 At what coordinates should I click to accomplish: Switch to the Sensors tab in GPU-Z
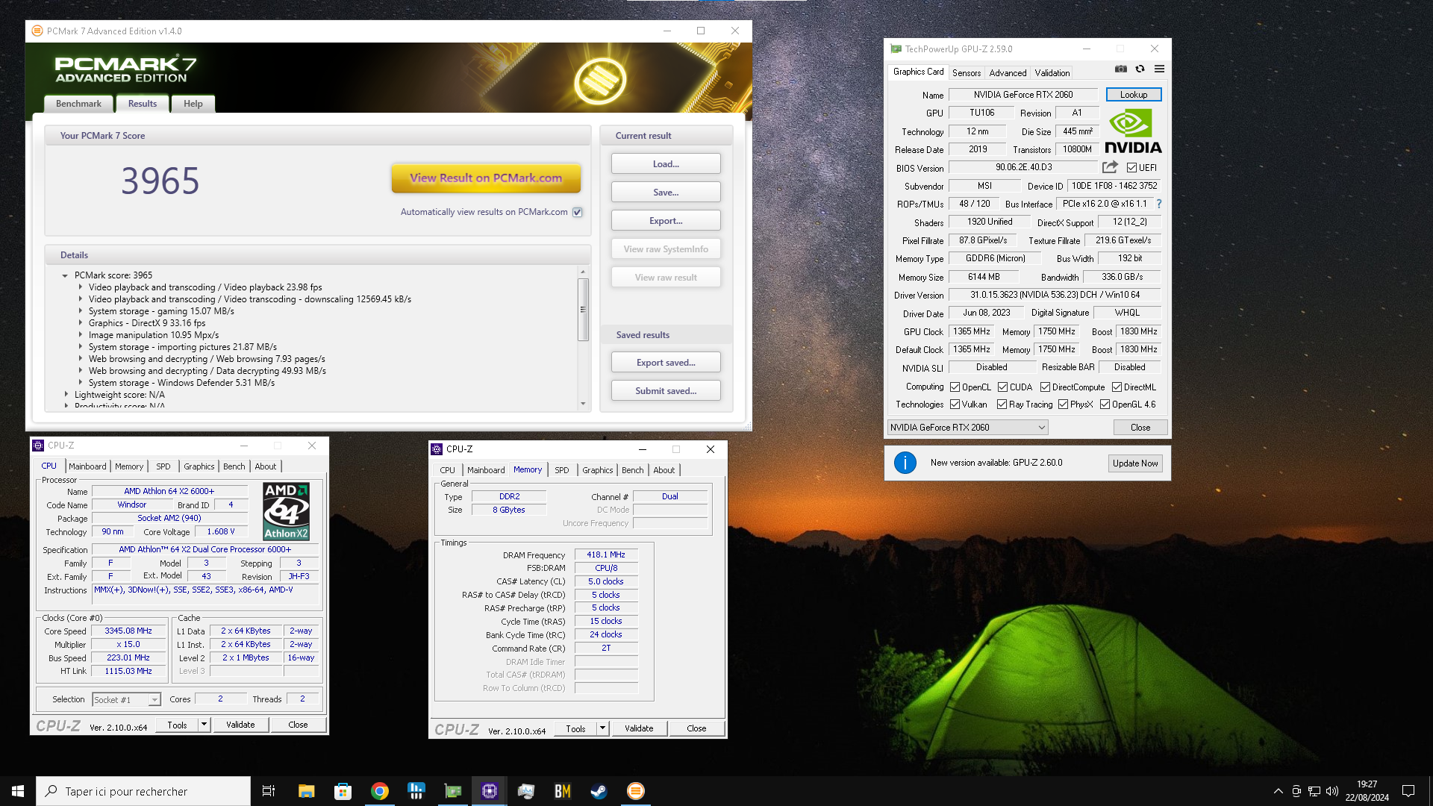(967, 73)
